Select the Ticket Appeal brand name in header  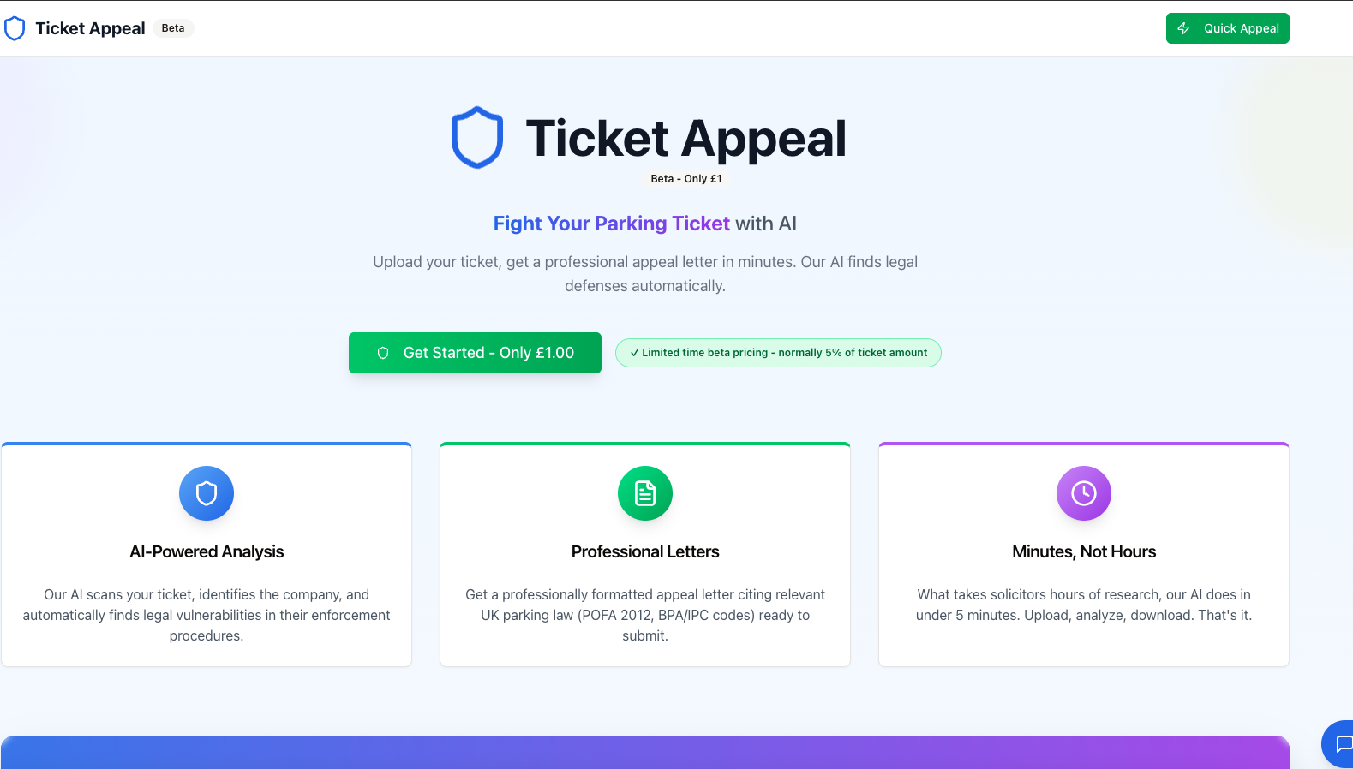tap(89, 27)
